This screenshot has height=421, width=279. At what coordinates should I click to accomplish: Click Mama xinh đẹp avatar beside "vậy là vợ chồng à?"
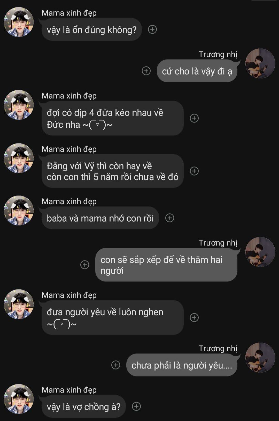click(19, 399)
